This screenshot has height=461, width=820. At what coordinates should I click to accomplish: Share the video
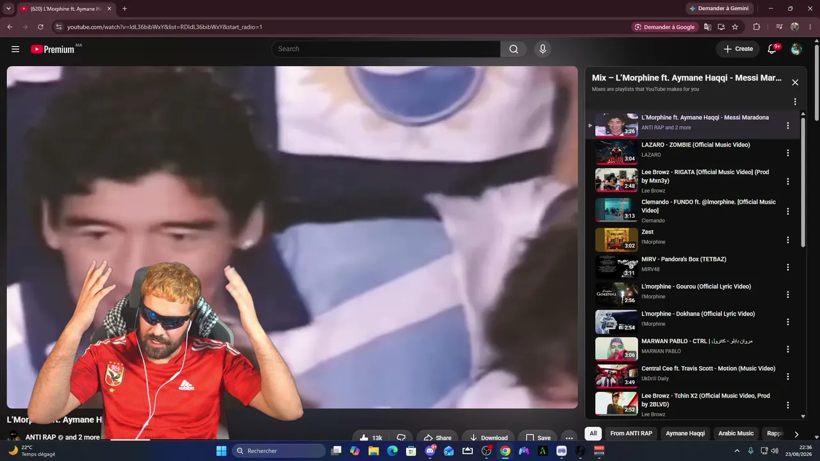[x=438, y=438]
